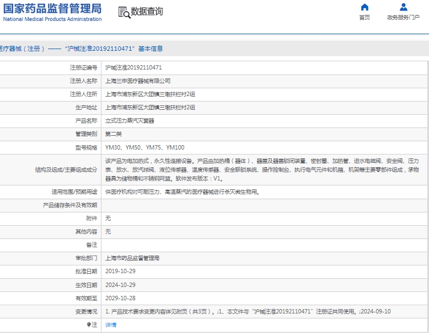Click the structure composition description paragraph
Image resolution: width=429 pixels, height=335 pixels.
[x=262, y=170]
